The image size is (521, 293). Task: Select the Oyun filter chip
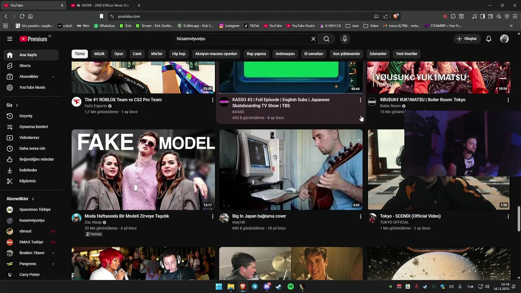tap(118, 54)
